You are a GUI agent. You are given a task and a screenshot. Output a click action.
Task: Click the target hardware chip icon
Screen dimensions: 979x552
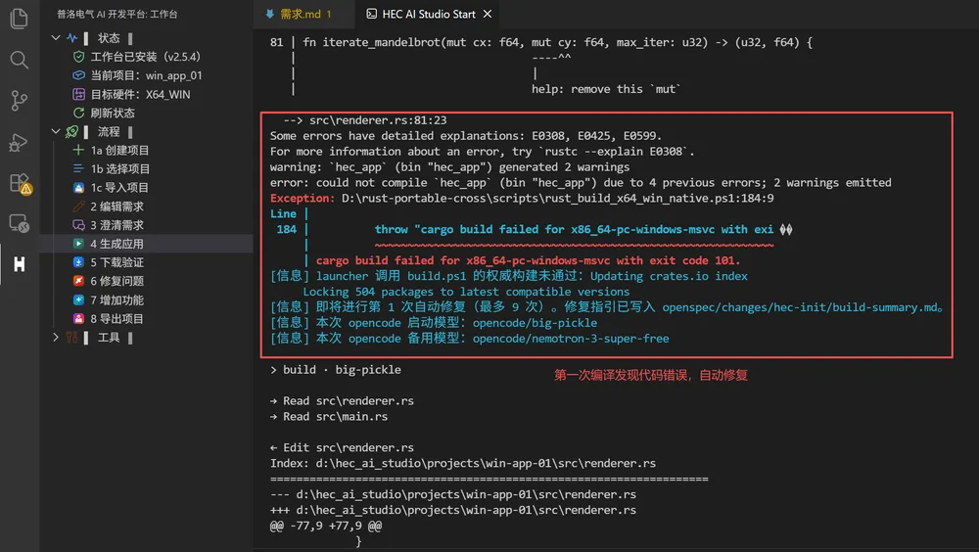point(78,94)
